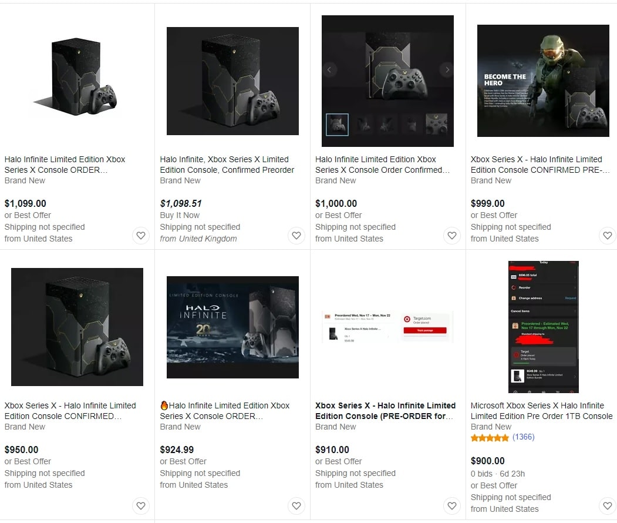This screenshot has height=523, width=617.
Task: Click the heart on the $924.99 listing
Action: tap(296, 506)
